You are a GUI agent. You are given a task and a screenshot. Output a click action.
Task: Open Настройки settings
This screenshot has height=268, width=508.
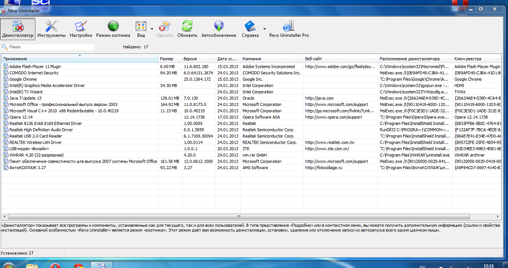click(81, 29)
